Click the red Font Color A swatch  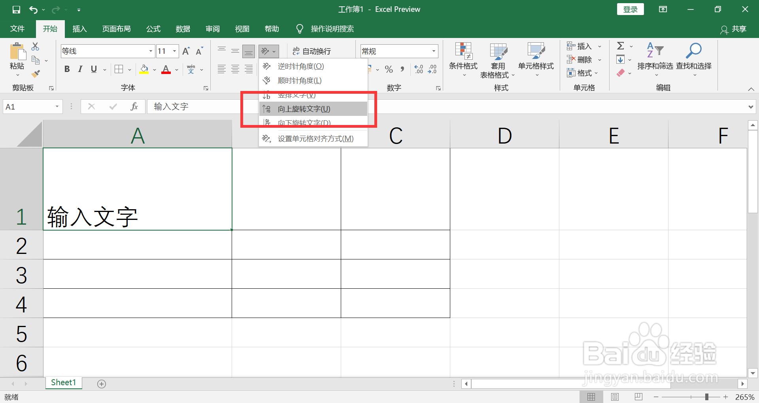coord(166,69)
